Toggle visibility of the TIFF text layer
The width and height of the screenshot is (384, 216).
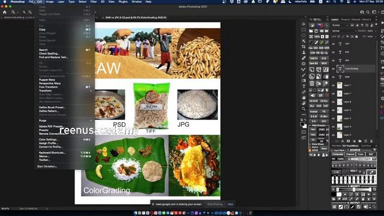click(x=334, y=44)
